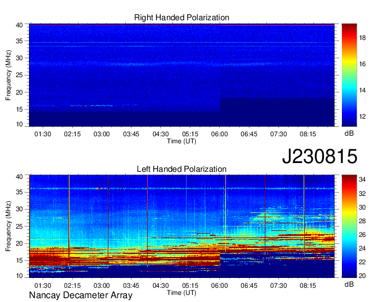Click the "10" frequency tick on the Left Handed plot
372x302 pixels.
click(19, 275)
